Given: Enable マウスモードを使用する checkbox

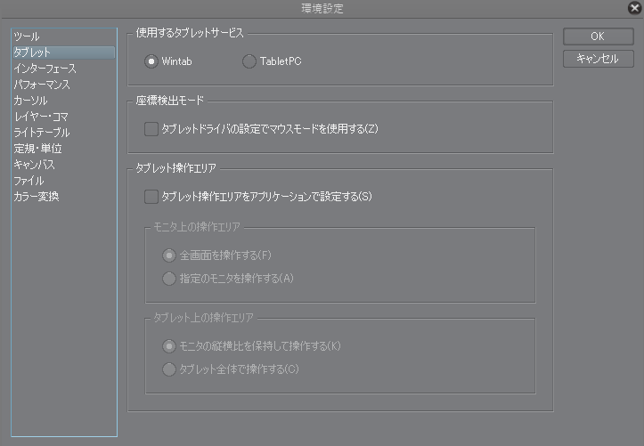Looking at the screenshot, I should pyautogui.click(x=151, y=129).
